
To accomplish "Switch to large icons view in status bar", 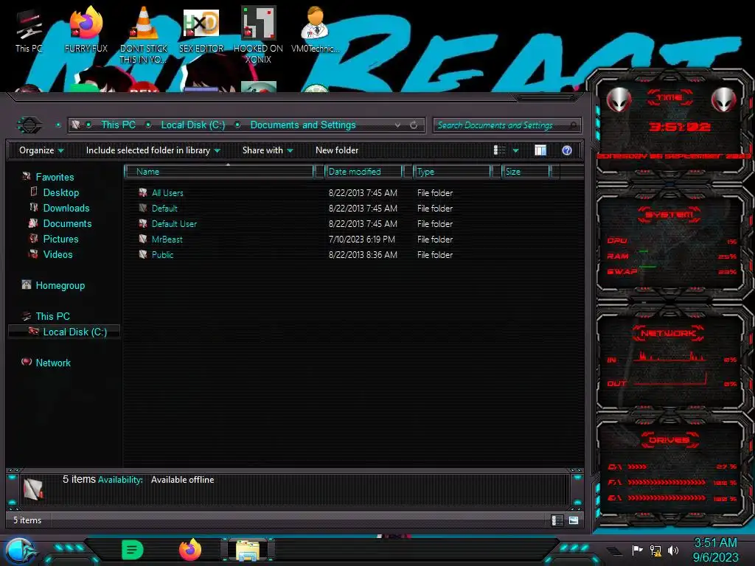I will pos(574,520).
